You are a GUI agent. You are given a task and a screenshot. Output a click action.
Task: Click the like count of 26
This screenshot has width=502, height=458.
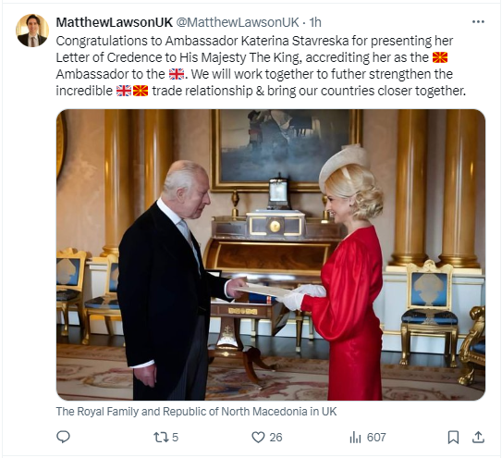(275, 437)
